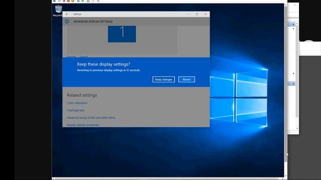Click the VM viewport scroll-down arrow
The width and height of the screenshot is (321, 180).
tap(285, 175)
